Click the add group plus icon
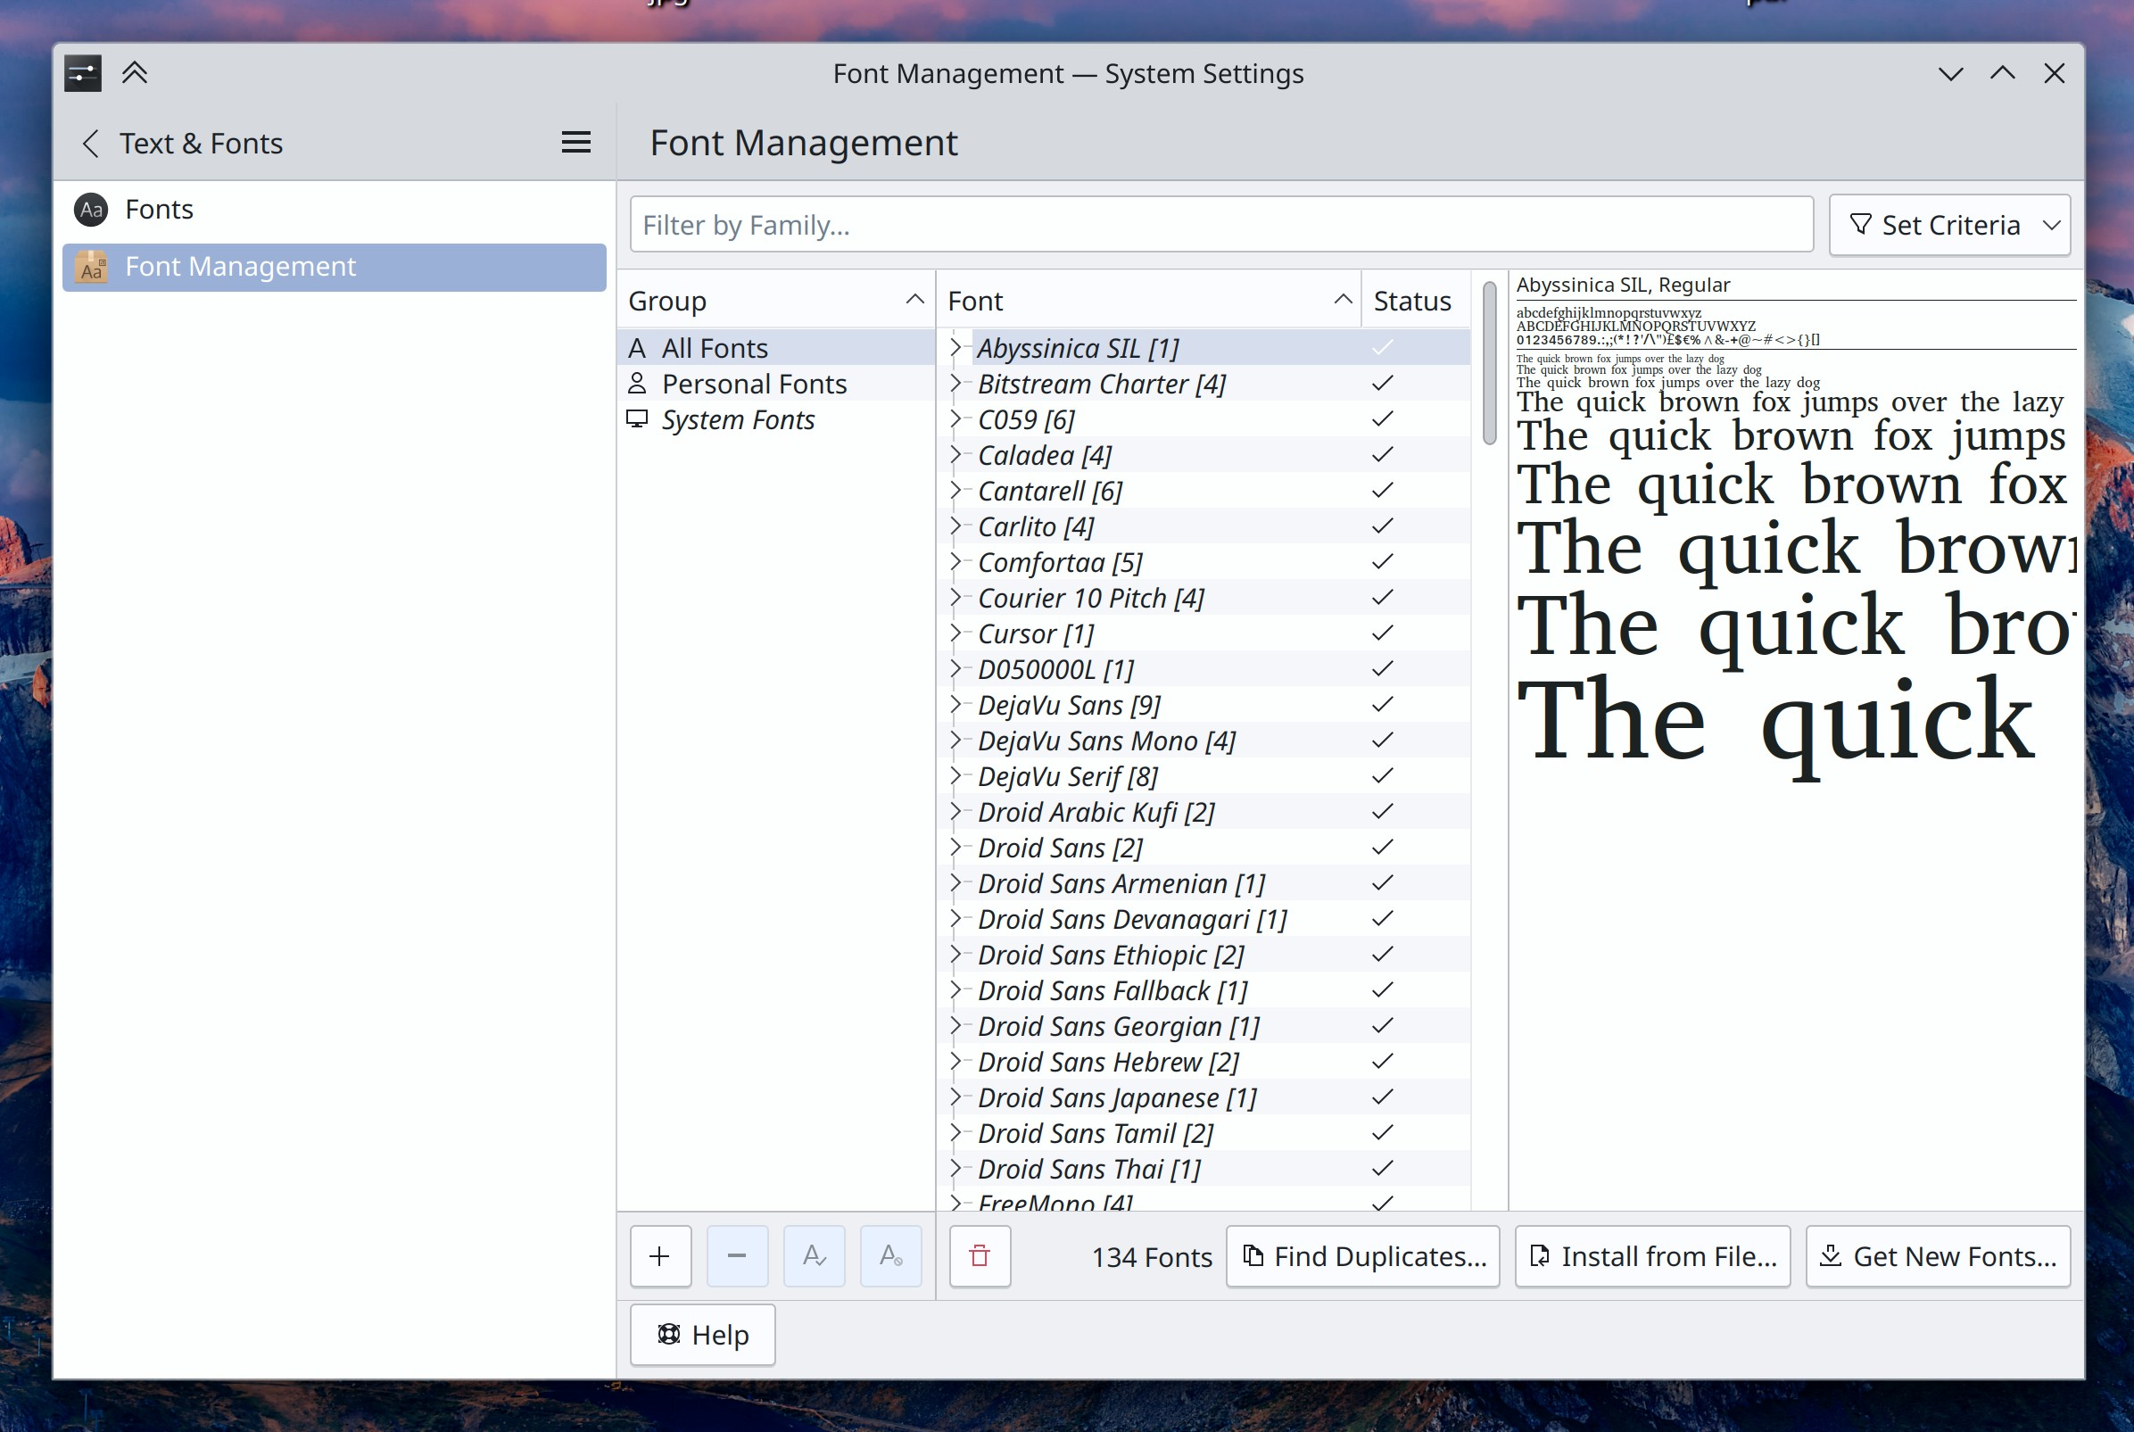The height and width of the screenshot is (1432, 2134). [x=659, y=1256]
